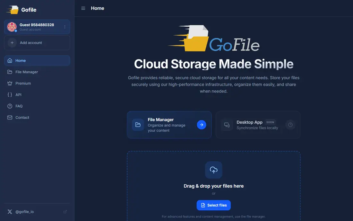Click the FAQ question mark icon
353x221 pixels.
tap(10, 106)
